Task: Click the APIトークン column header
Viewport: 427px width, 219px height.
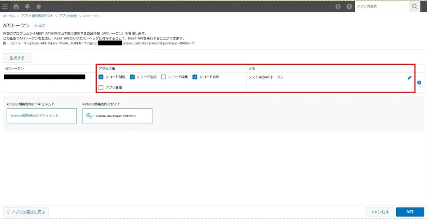Action: coord(15,69)
